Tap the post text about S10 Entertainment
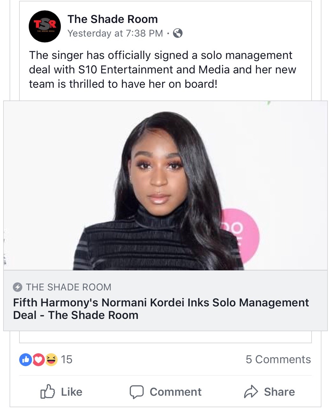 [x=162, y=69]
